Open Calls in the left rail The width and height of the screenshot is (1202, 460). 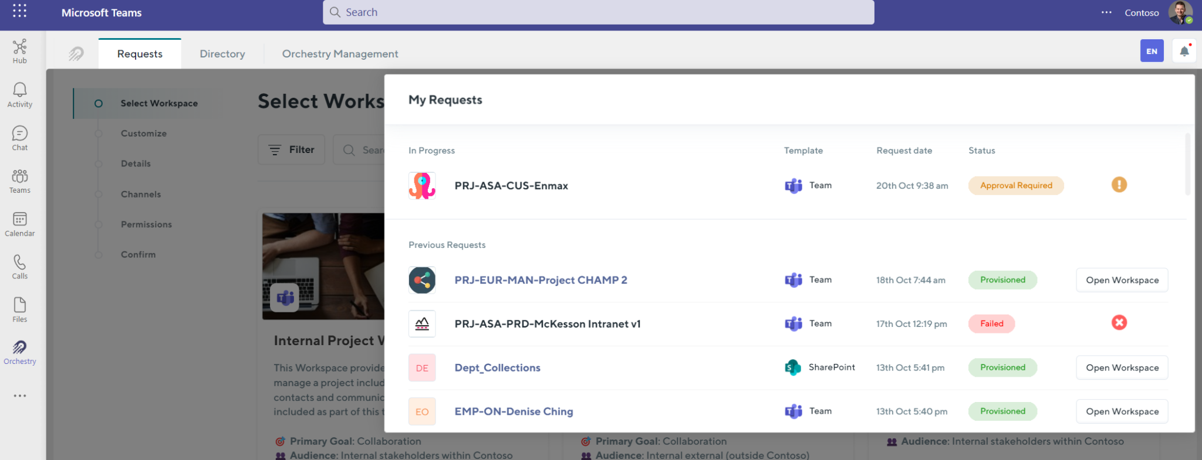[x=19, y=267]
